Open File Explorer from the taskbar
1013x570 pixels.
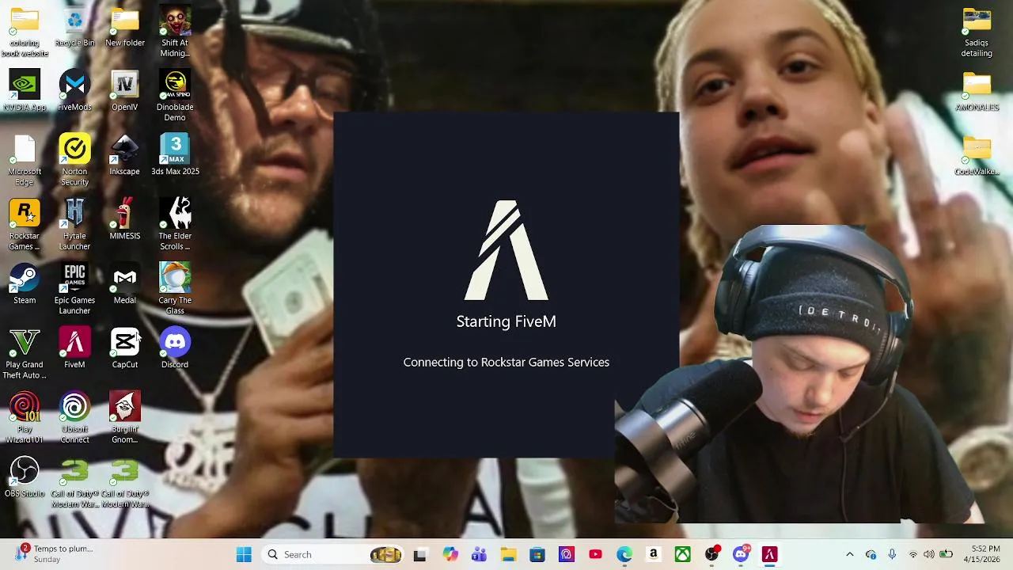pyautogui.click(x=508, y=554)
